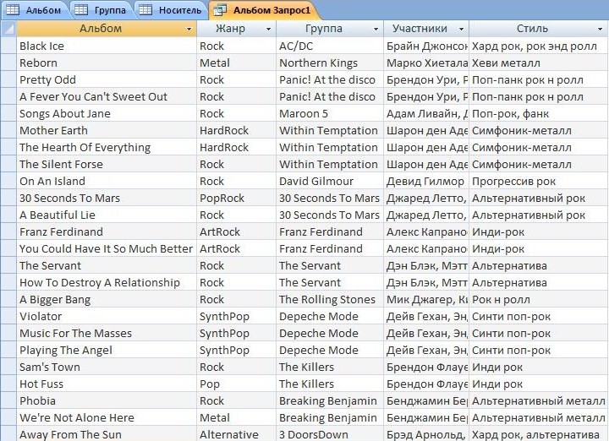Image resolution: width=609 pixels, height=441 pixels.
Task: Open the Участники column filter dropdown arrow
Action: point(462,29)
